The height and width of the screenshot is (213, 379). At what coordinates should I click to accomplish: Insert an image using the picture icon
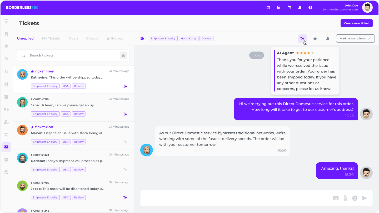(x=336, y=198)
